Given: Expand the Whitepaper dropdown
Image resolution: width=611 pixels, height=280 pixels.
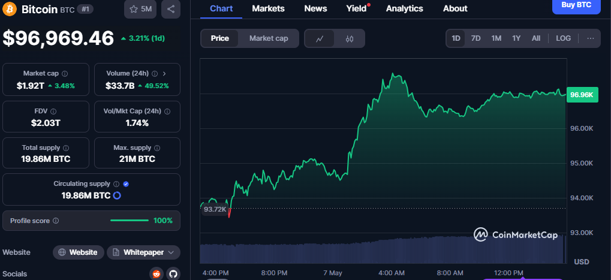Looking at the screenshot, I should (143, 252).
